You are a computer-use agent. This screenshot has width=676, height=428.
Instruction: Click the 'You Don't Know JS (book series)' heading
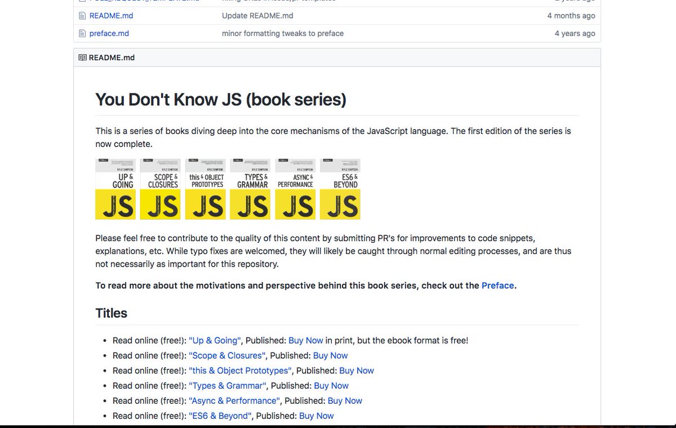(221, 100)
